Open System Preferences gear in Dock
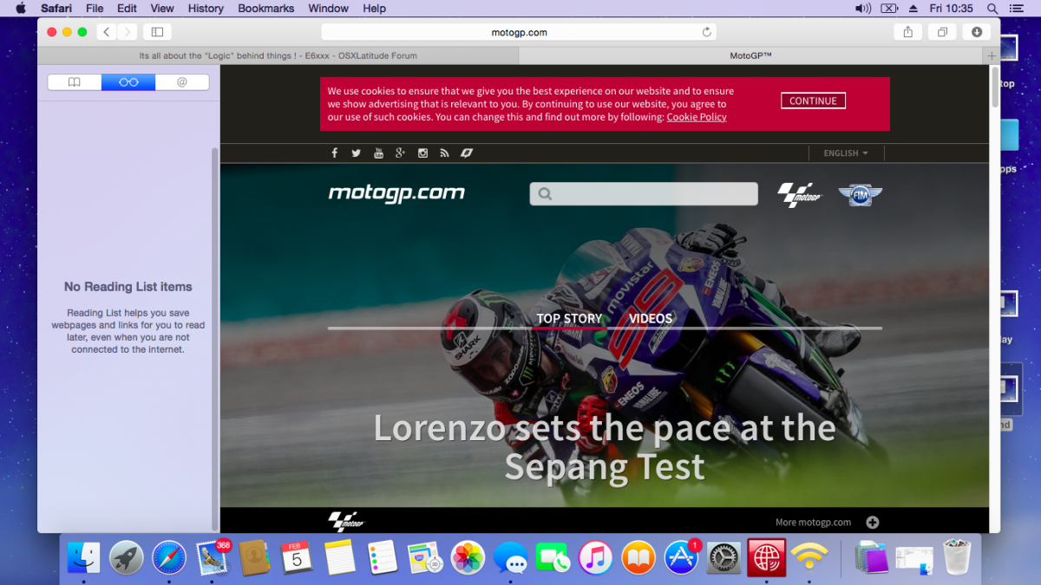Screen dimensions: 1041x585 coord(723,557)
